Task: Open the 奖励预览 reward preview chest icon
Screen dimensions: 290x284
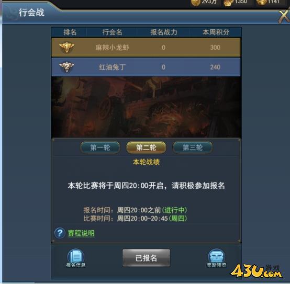Action: (216, 258)
